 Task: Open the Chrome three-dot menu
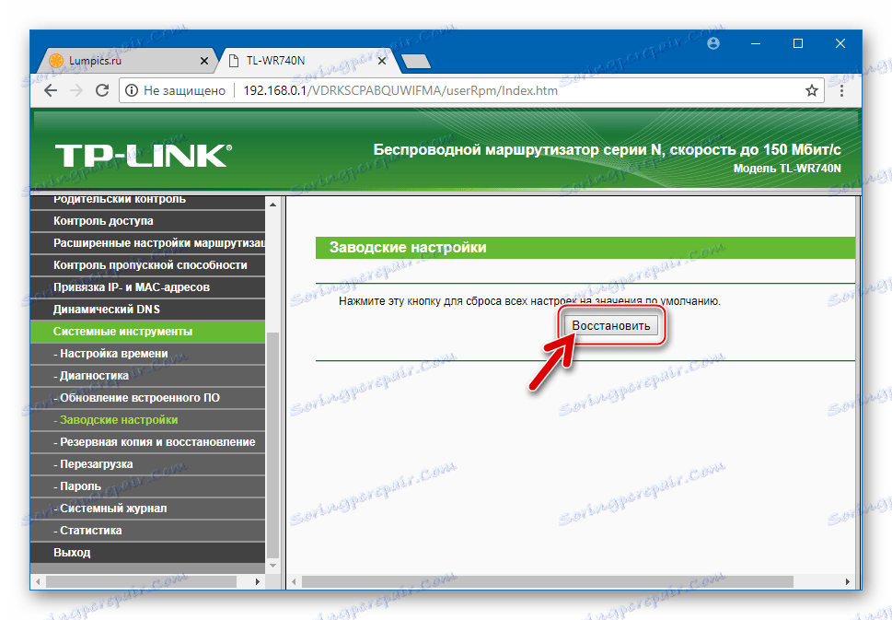point(842,90)
